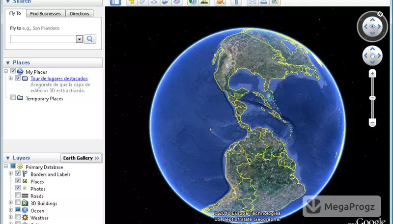Collapse the My Places tree node
This screenshot has height=224, width=393.
[x=6, y=71]
